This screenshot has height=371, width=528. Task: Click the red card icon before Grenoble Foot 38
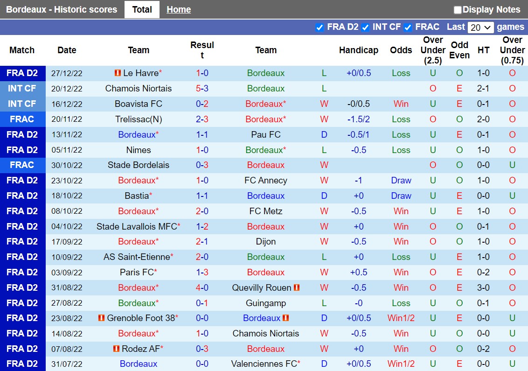(101, 318)
